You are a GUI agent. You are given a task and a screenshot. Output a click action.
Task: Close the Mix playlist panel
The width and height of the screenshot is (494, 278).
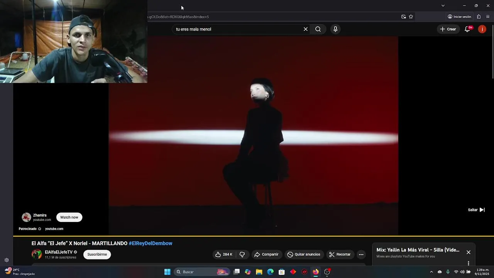(x=469, y=252)
